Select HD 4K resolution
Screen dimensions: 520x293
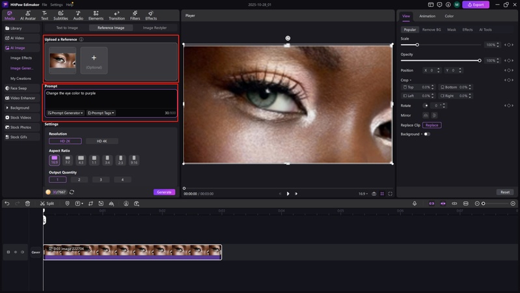click(102, 141)
